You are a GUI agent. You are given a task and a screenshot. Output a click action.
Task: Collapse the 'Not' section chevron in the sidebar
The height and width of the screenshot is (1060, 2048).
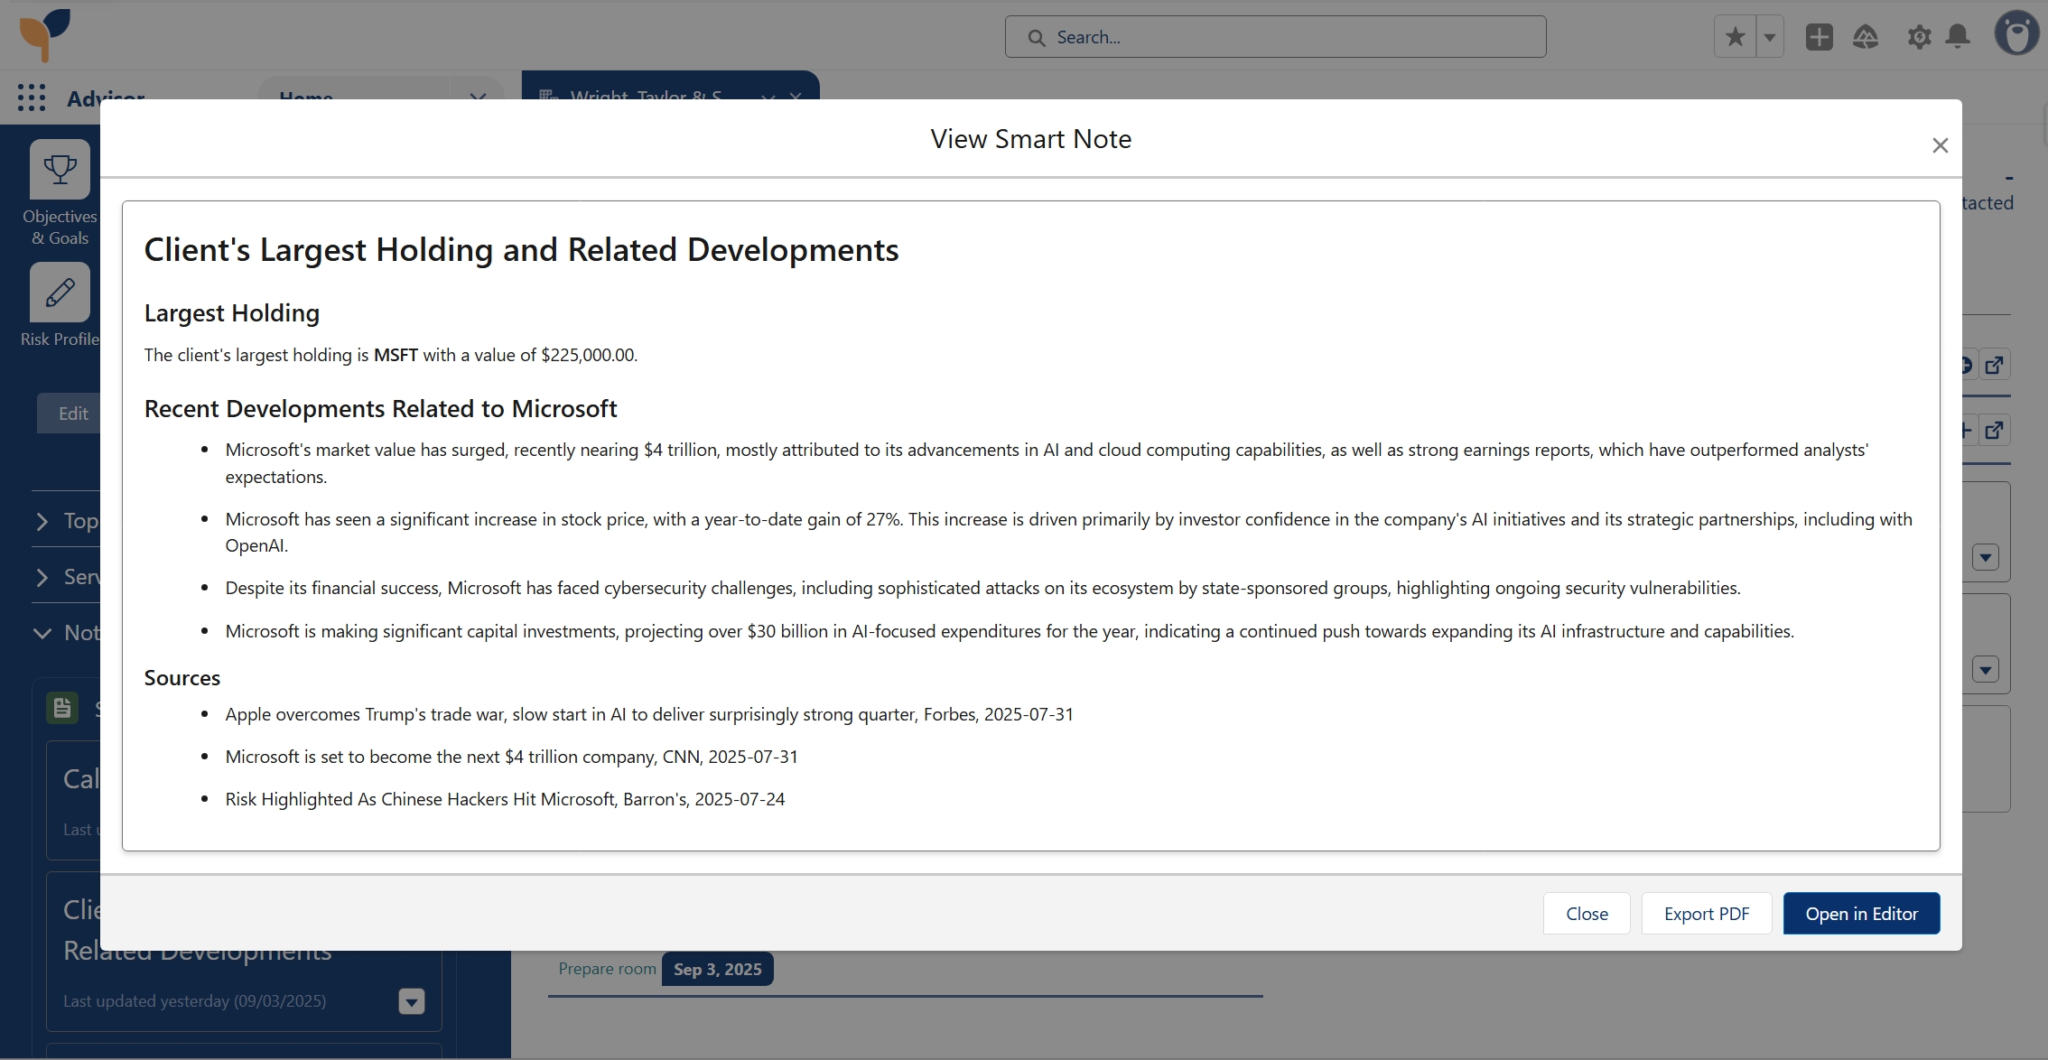click(42, 633)
